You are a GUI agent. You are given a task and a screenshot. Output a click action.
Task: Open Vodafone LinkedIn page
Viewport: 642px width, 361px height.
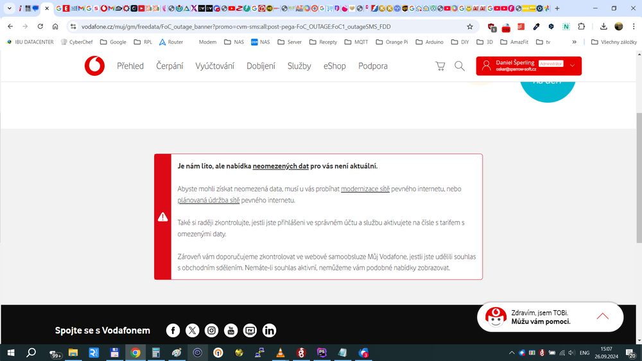[x=269, y=330]
